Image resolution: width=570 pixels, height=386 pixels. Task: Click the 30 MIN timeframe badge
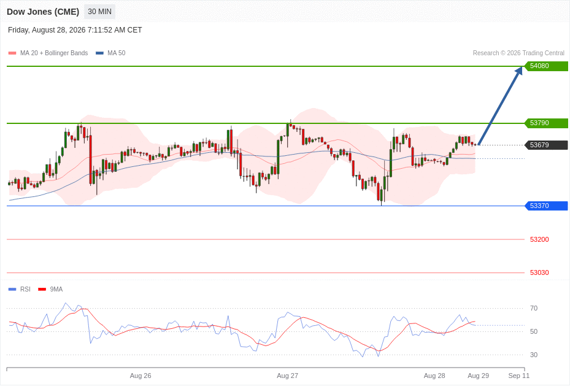99,12
